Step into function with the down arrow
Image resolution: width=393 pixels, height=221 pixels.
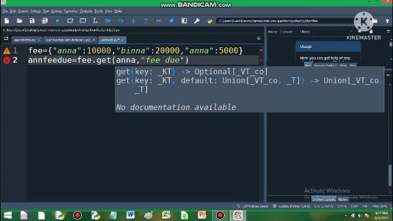click(x=134, y=21)
